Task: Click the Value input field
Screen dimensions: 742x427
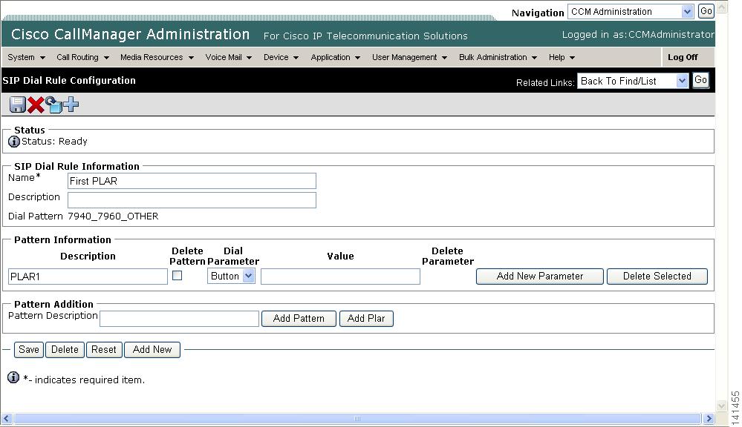Action: 340,277
